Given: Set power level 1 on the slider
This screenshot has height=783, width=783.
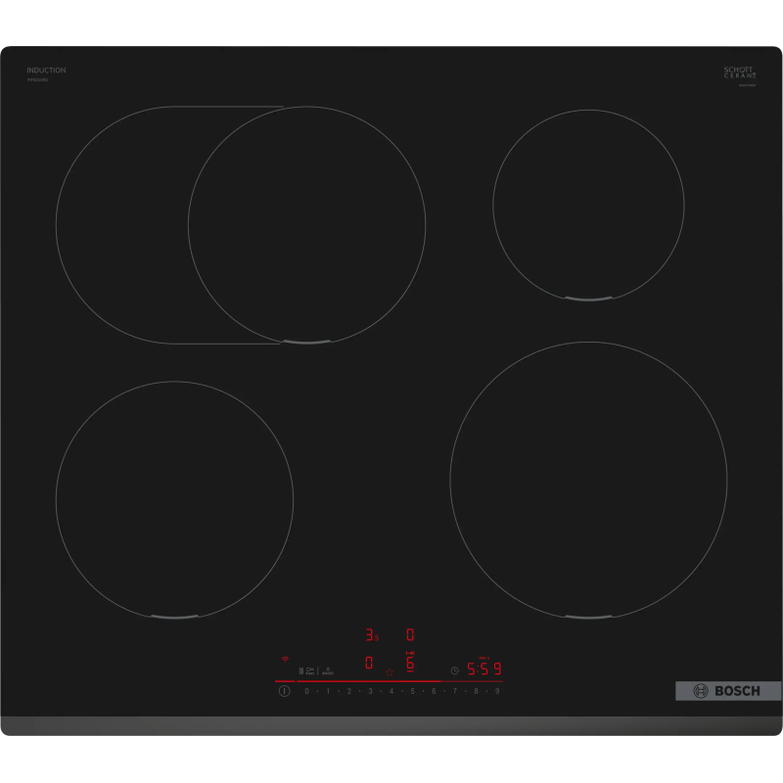Looking at the screenshot, I should pyautogui.click(x=328, y=691).
